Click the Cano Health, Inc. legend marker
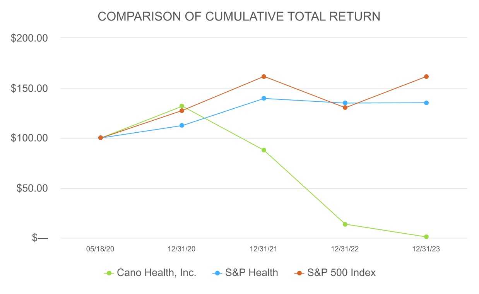 pos(109,273)
